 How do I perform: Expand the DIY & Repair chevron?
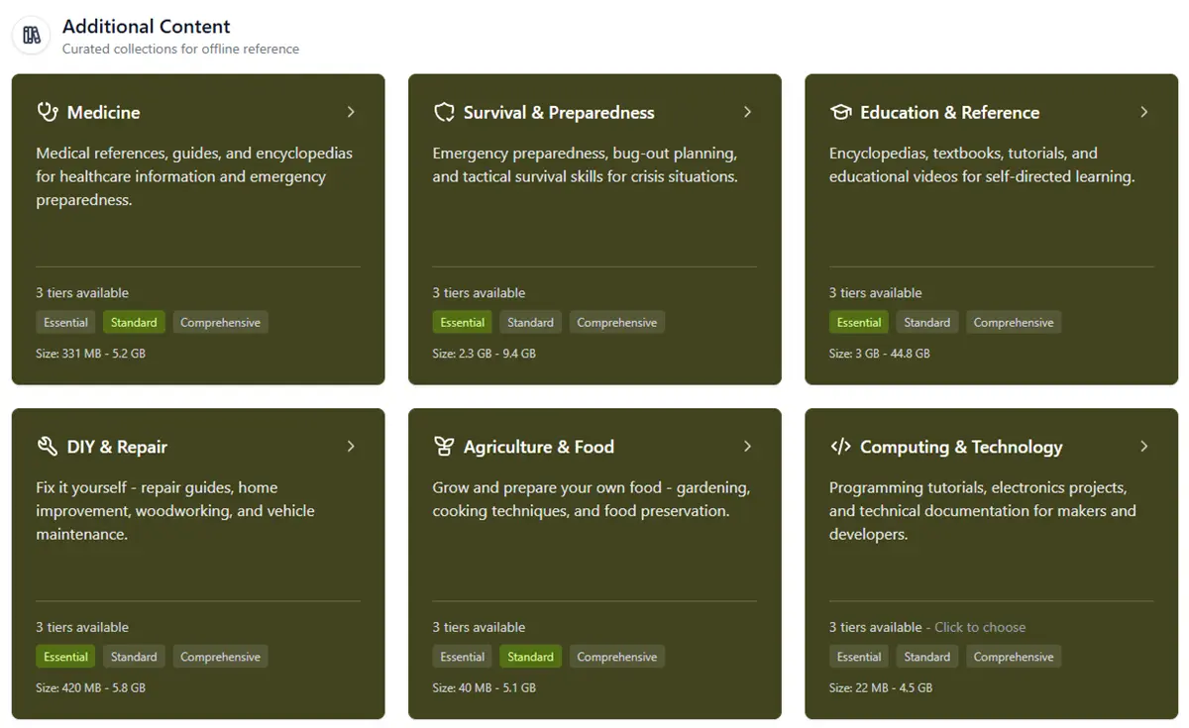pos(351,447)
